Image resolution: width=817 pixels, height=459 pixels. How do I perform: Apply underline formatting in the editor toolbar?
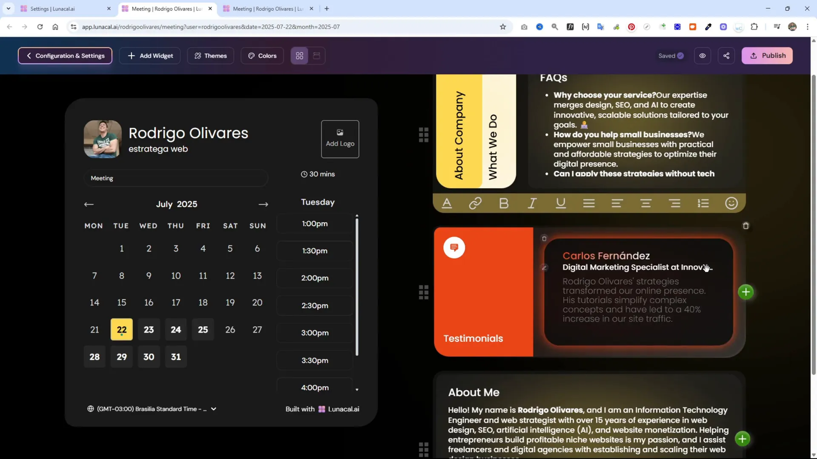560,202
